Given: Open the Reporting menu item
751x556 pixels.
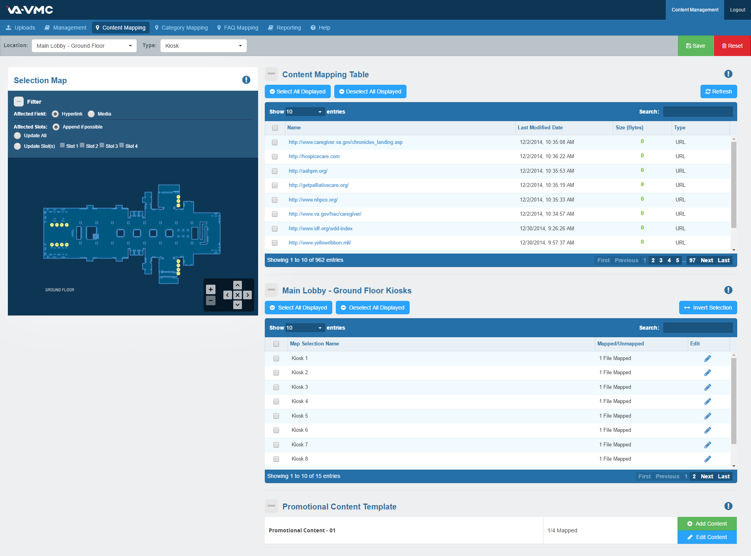Looking at the screenshot, I should 285,28.
